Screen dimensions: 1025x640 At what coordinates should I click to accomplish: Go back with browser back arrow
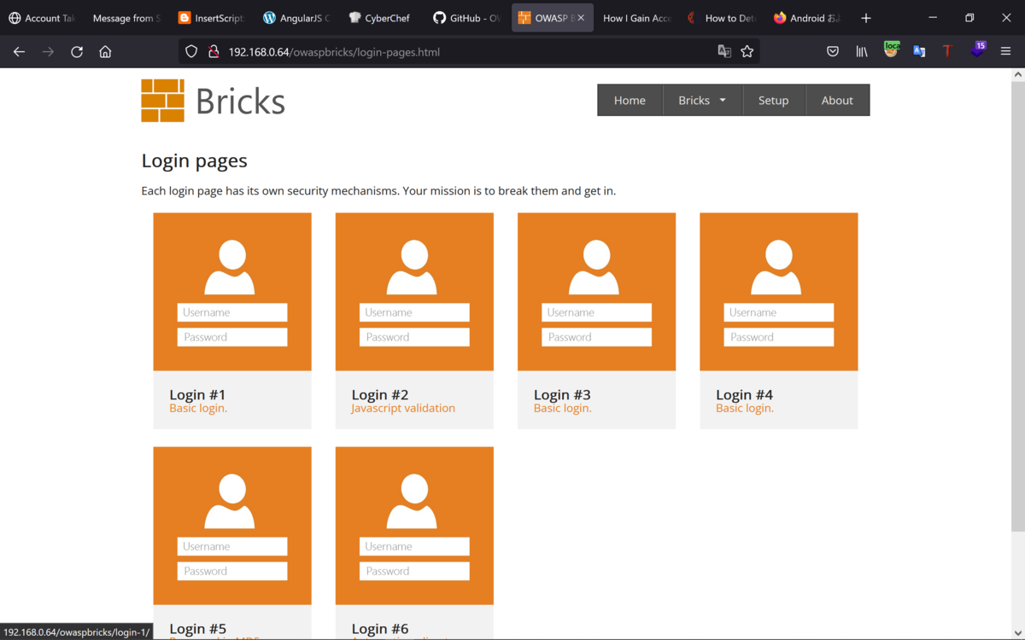[x=19, y=52]
